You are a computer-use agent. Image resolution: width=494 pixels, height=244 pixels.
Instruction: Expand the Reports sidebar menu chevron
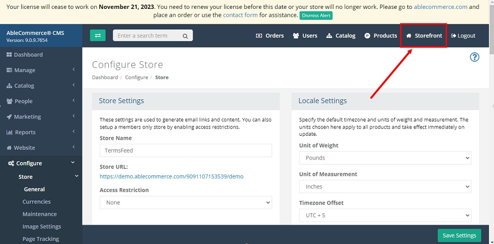coord(74,131)
